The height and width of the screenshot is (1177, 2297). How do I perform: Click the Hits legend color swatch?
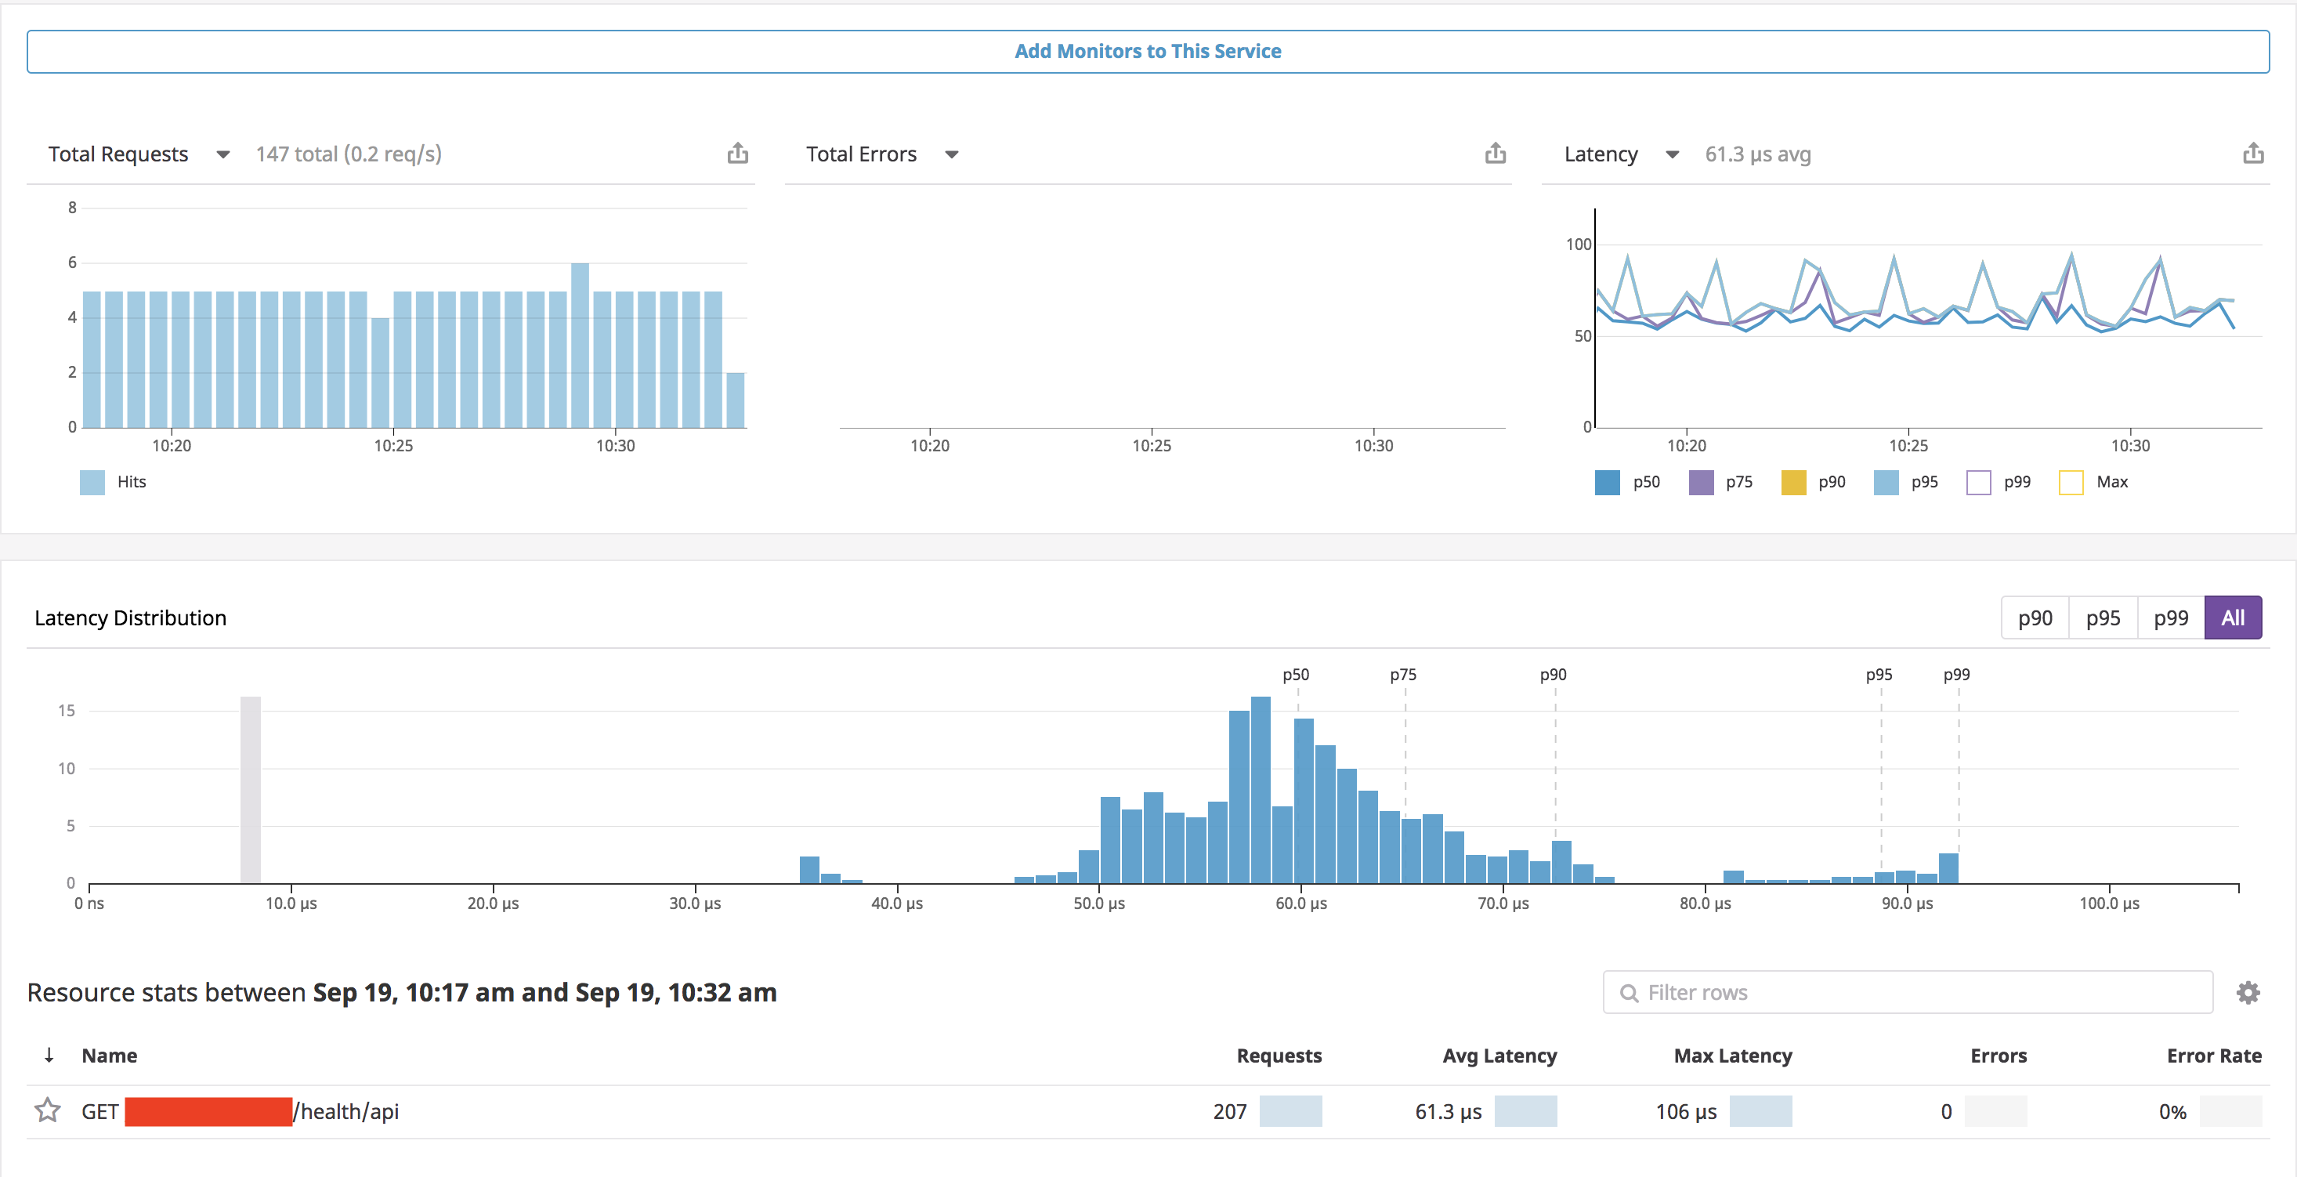point(92,483)
